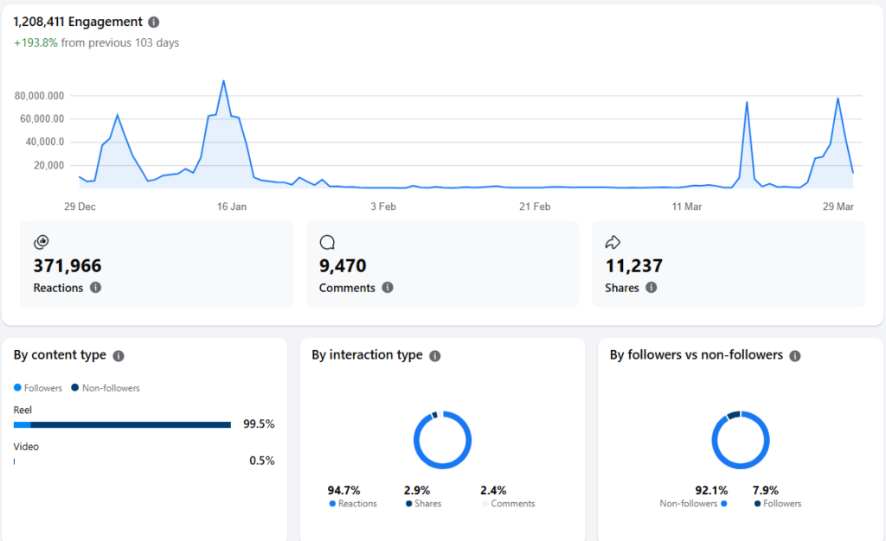This screenshot has width=886, height=541.
Task: Open info tooltip for By interaction type
Action: tap(434, 355)
